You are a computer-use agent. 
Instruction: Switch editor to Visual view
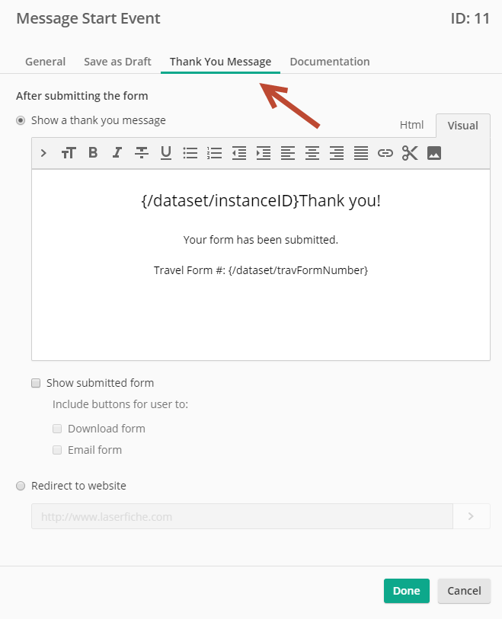[x=463, y=126]
